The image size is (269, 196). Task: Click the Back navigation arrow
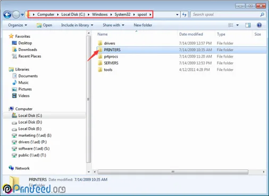[7, 14]
